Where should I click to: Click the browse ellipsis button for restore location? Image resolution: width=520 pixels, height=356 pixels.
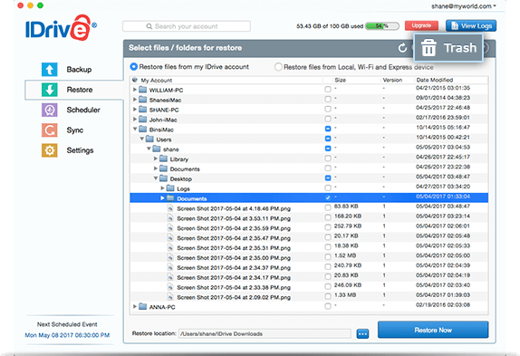362,333
